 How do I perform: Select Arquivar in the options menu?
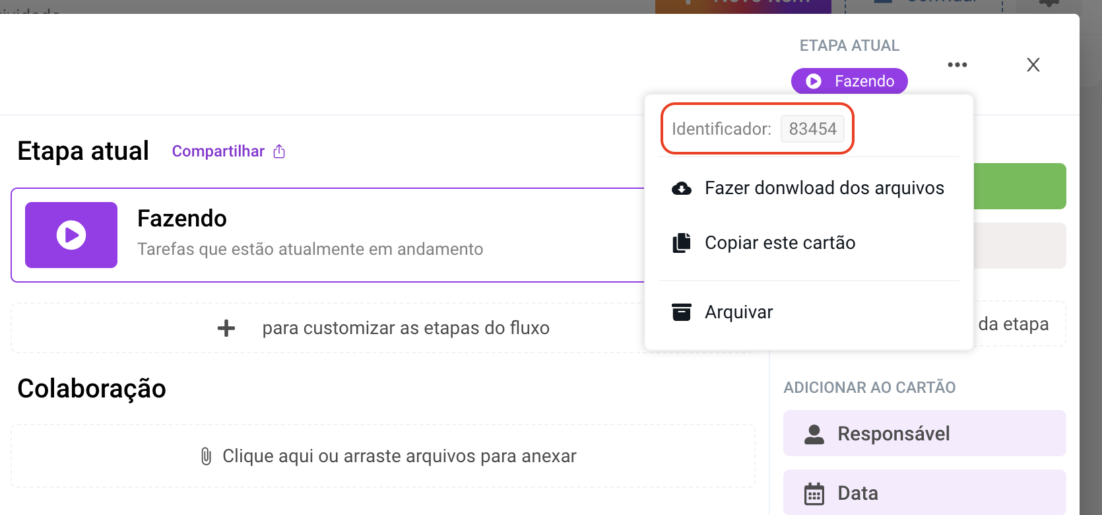click(738, 312)
